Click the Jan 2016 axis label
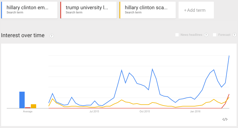238x128 pixels. [x=195, y=112]
